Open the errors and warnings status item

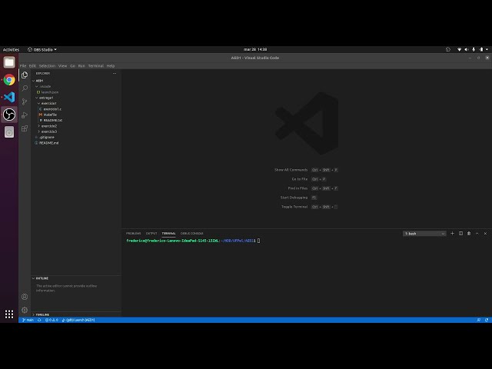52,320
